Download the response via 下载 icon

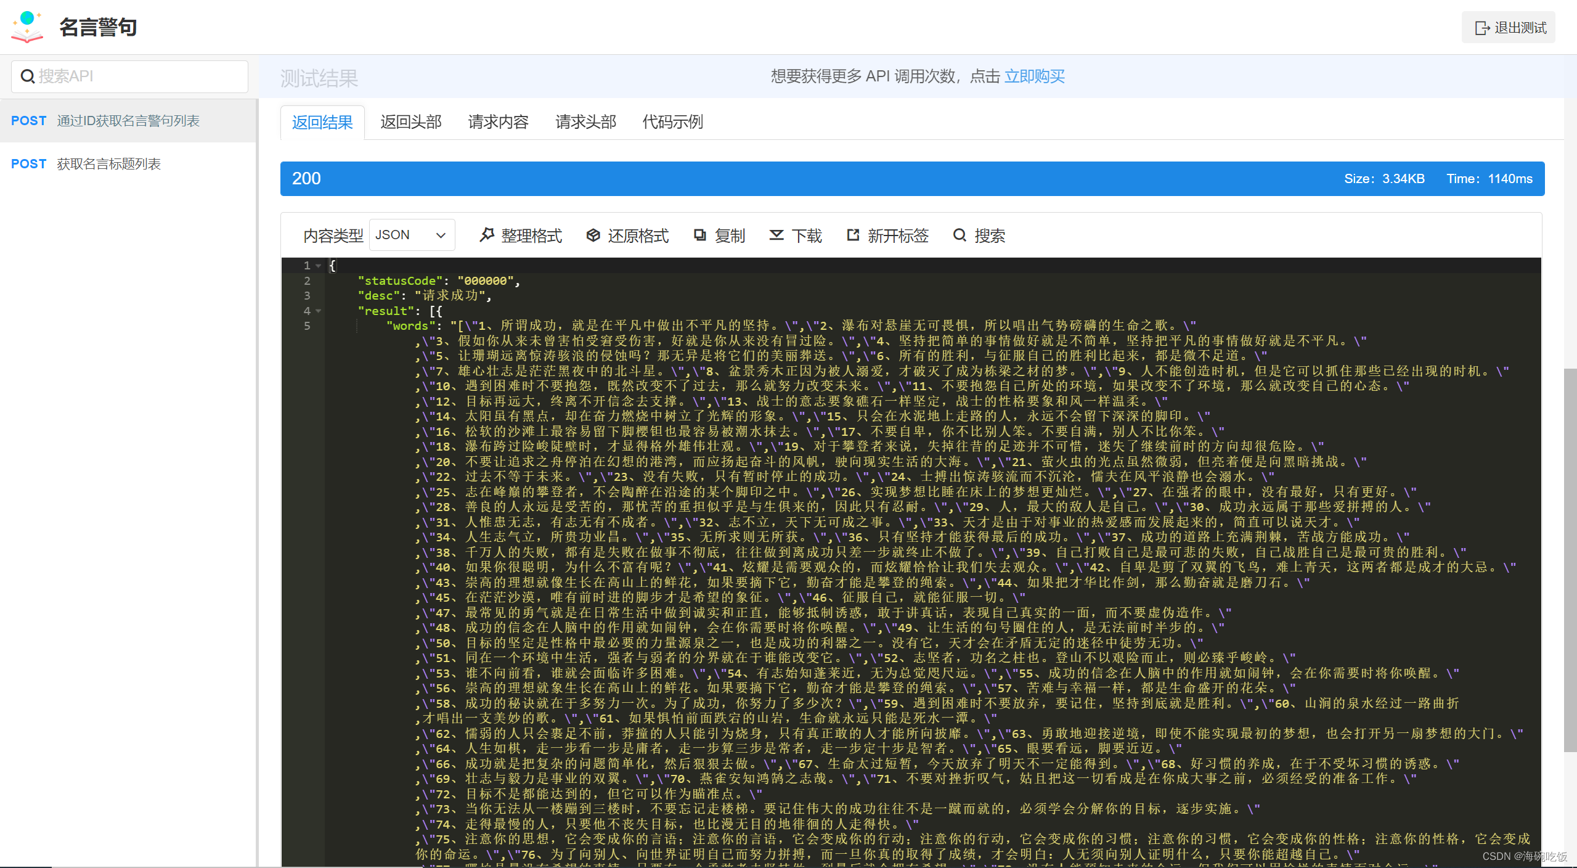point(777,235)
